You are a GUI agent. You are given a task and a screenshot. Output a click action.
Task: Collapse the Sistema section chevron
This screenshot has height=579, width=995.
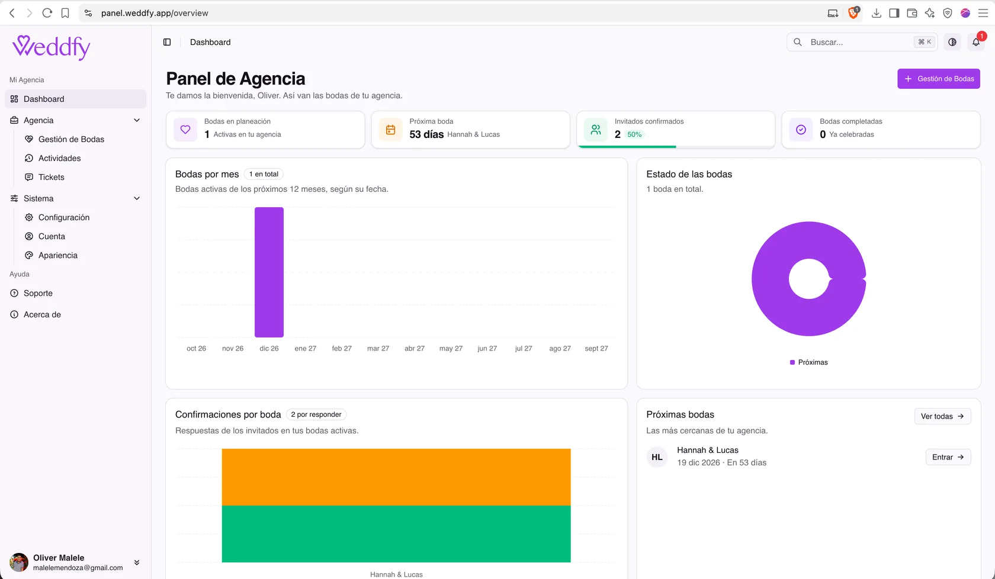[137, 198]
